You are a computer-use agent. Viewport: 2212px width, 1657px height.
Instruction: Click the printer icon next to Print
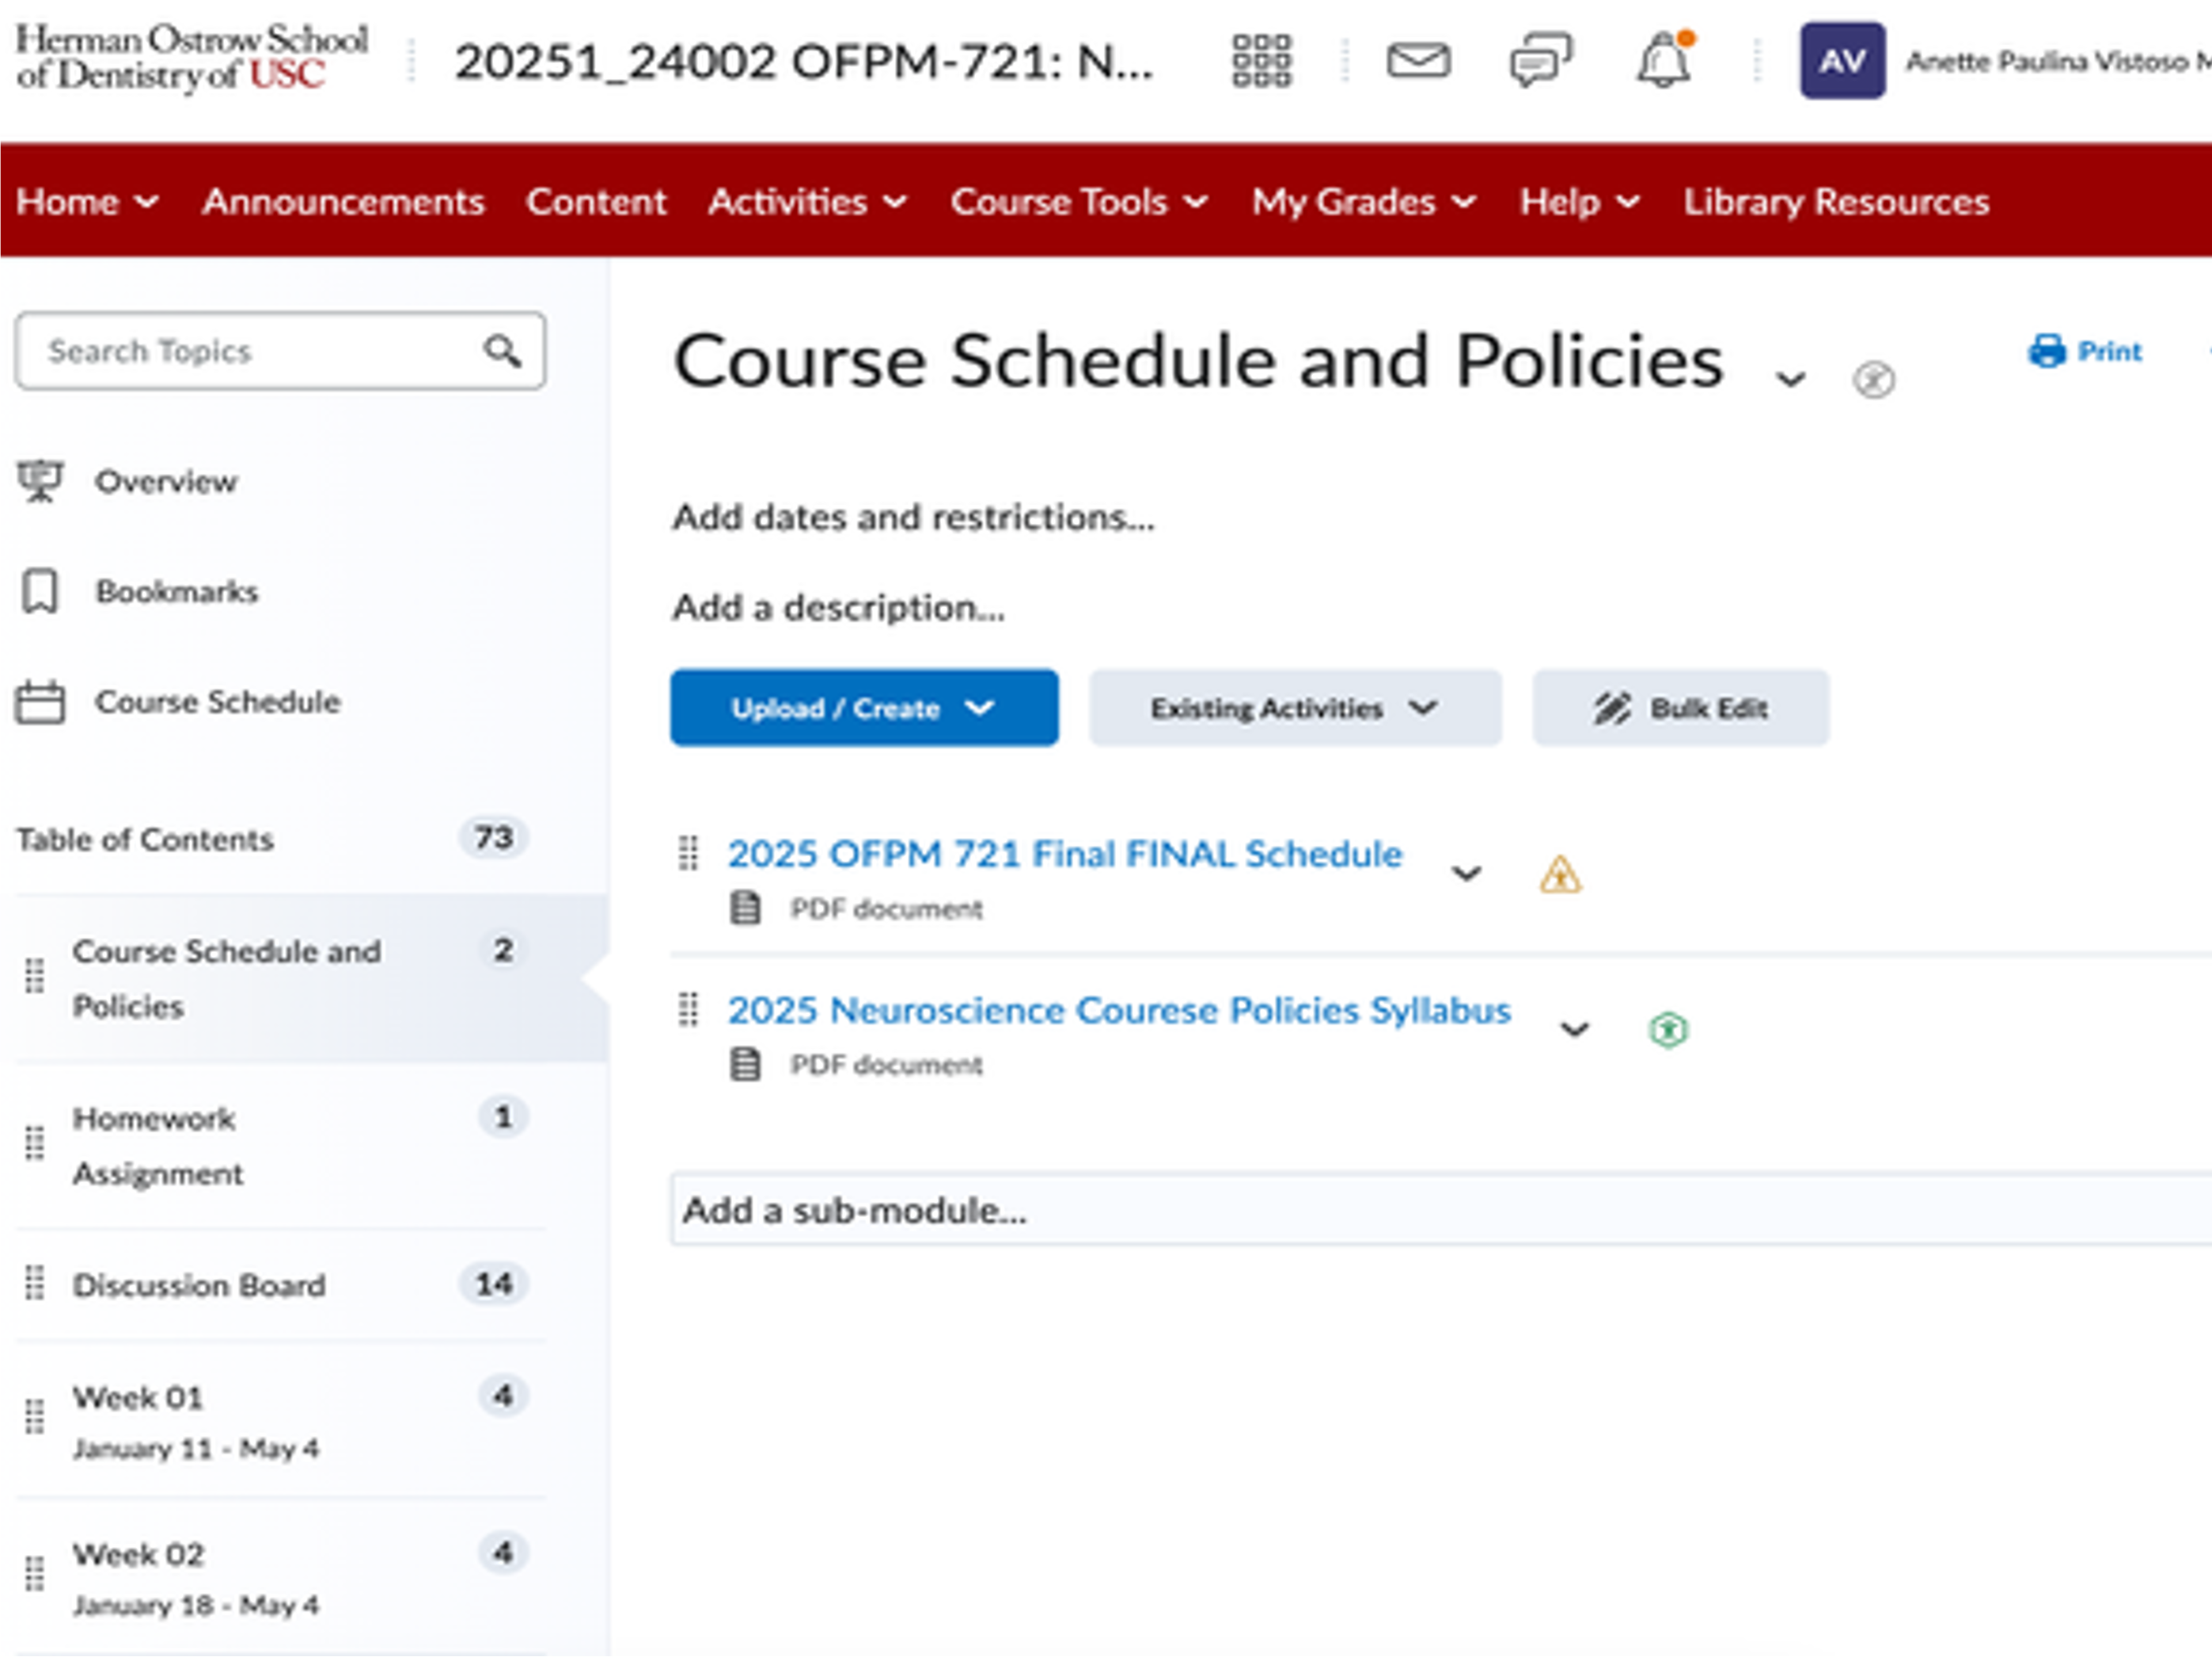pos(2047,351)
